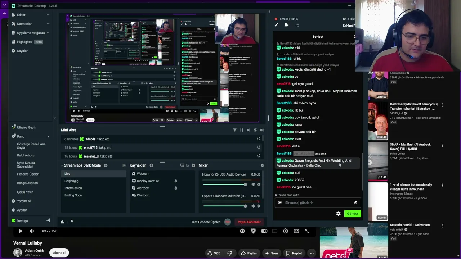
Task: Open the chat emoji picker
Action: [x=356, y=203]
